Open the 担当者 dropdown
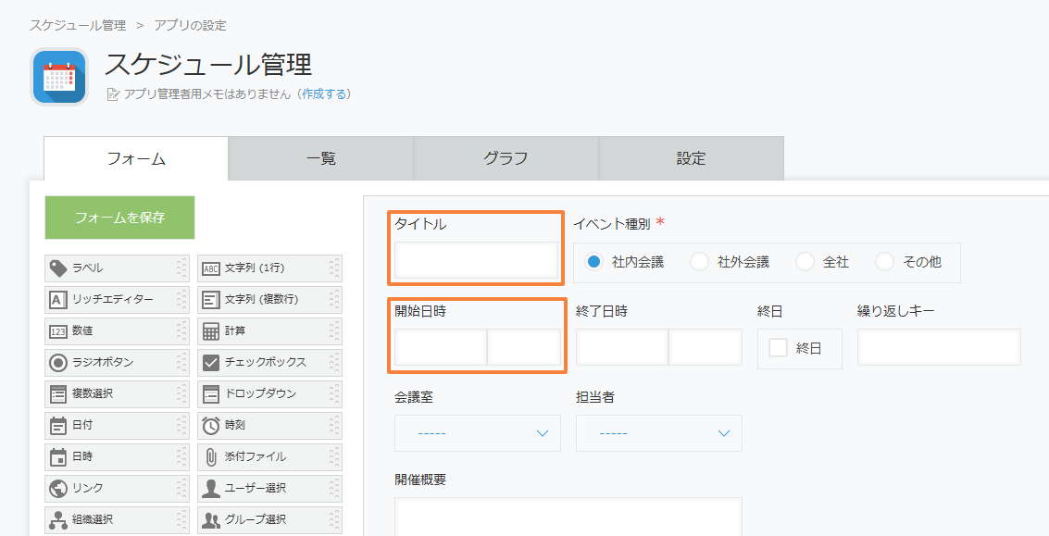The height and width of the screenshot is (536, 1049). [659, 433]
